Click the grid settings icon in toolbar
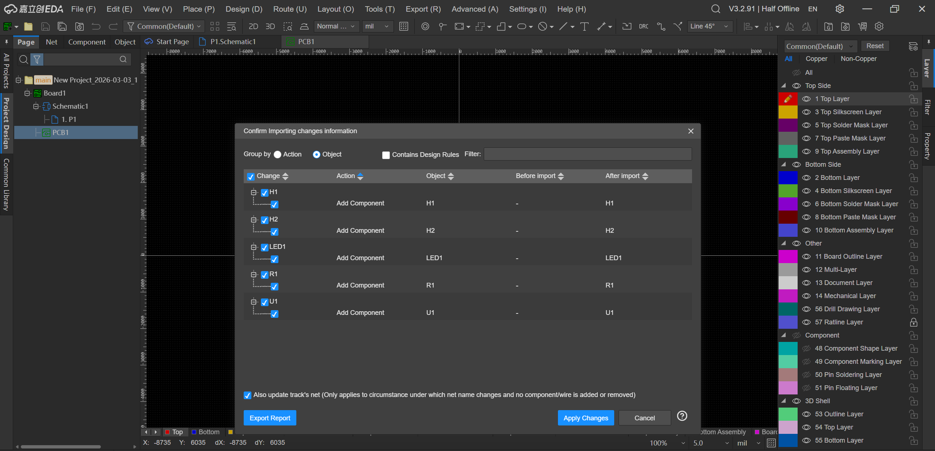The height and width of the screenshot is (451, 935). tap(403, 26)
